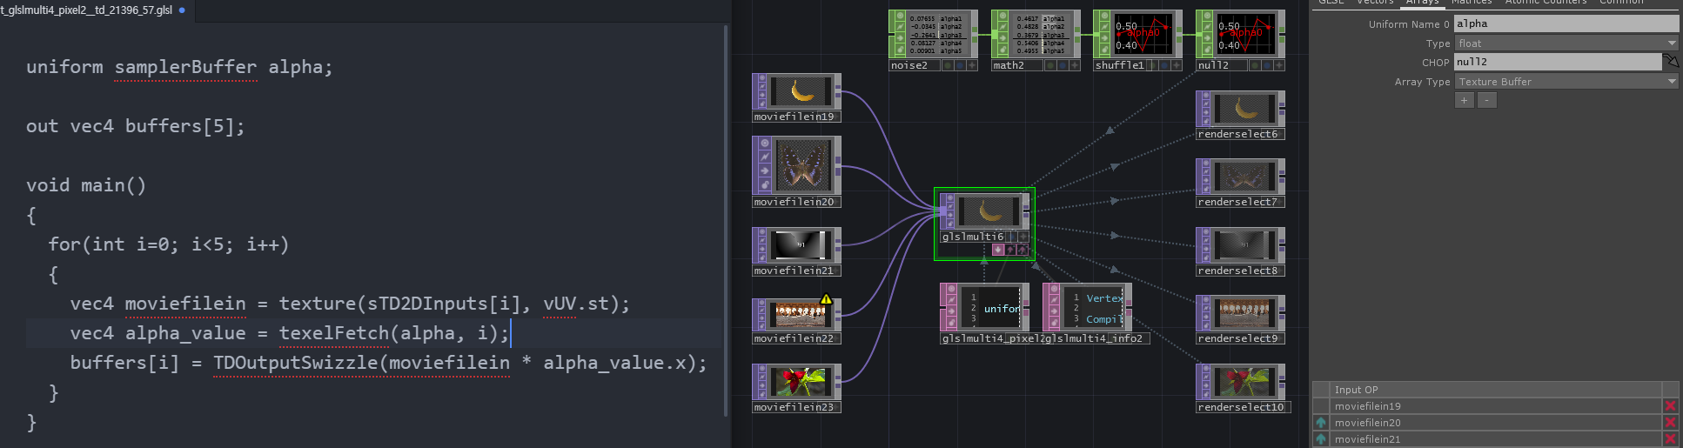The image size is (1683, 448).
Task: Move moviefilein20 up in Input OP list
Action: pos(1321,423)
